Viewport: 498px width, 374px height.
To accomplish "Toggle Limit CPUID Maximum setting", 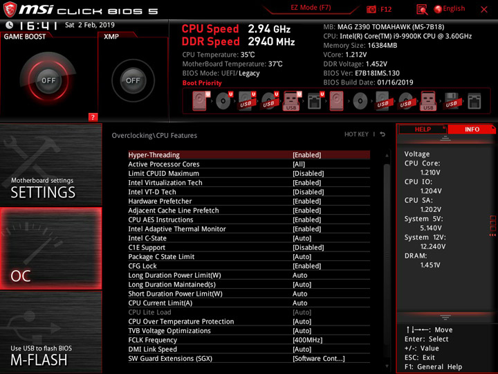I will pos(249,173).
